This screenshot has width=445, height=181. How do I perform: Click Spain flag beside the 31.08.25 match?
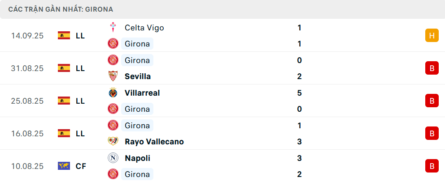[x=64, y=68]
